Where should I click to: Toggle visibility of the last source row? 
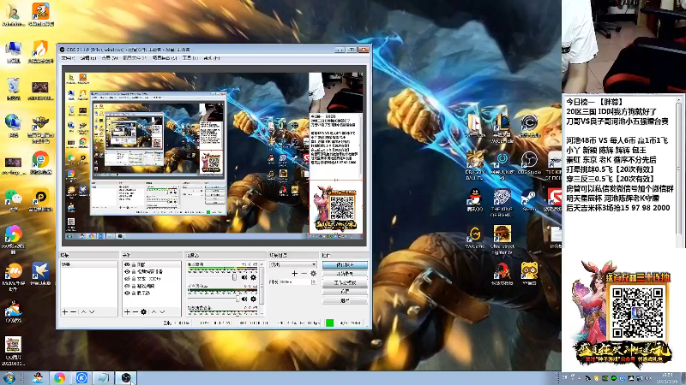127,293
